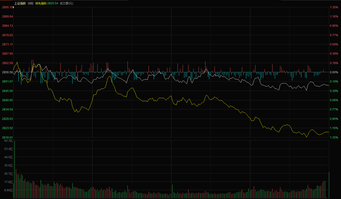Click the green 1.35% label at lower right

point(333,137)
